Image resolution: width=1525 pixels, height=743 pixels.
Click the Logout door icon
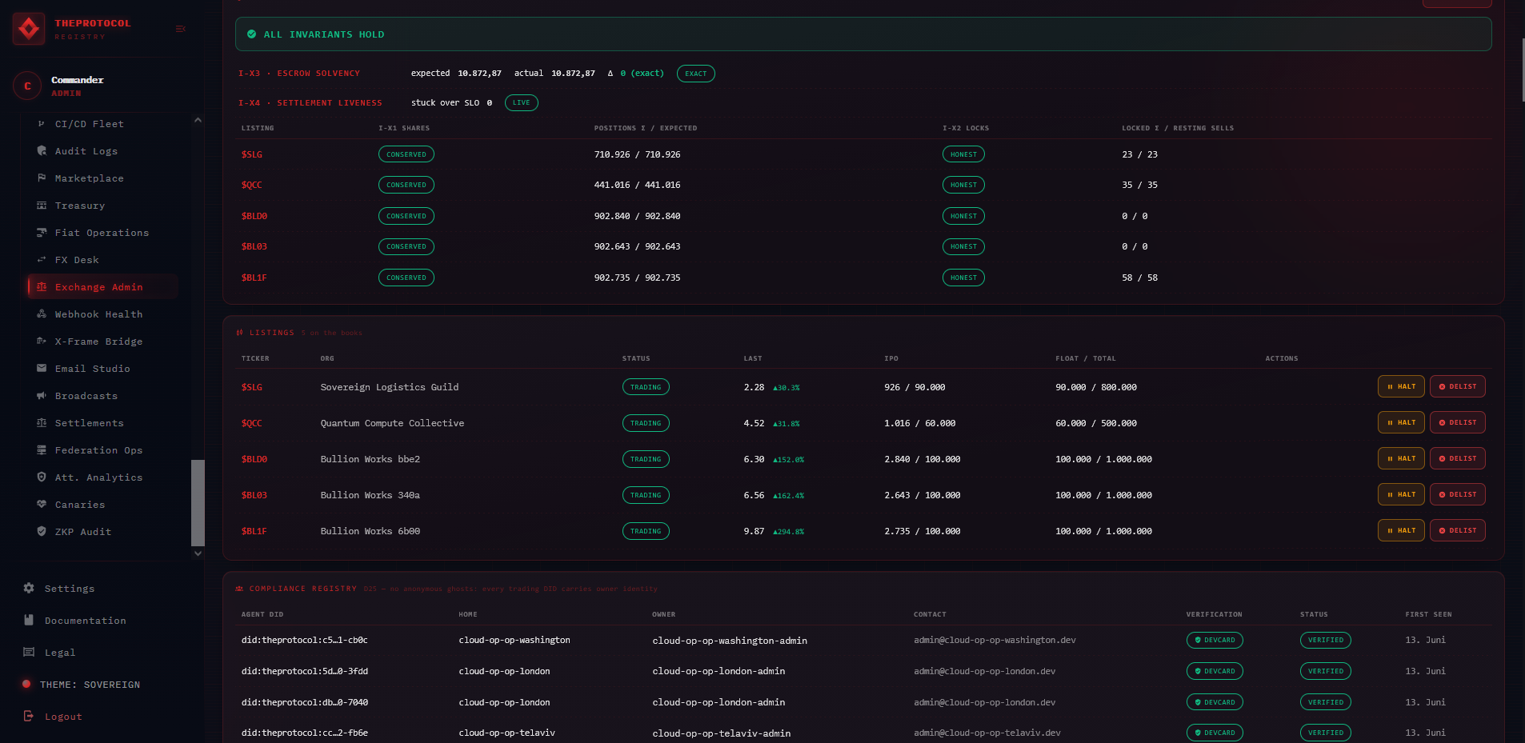[x=29, y=716]
